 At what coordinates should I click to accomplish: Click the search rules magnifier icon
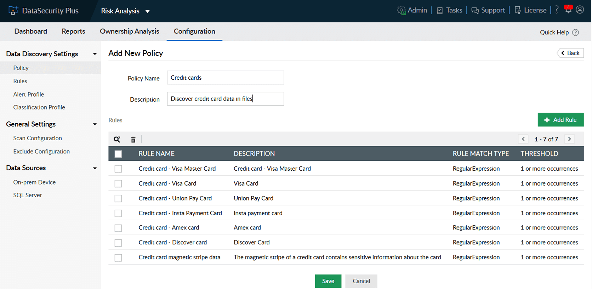click(x=117, y=139)
